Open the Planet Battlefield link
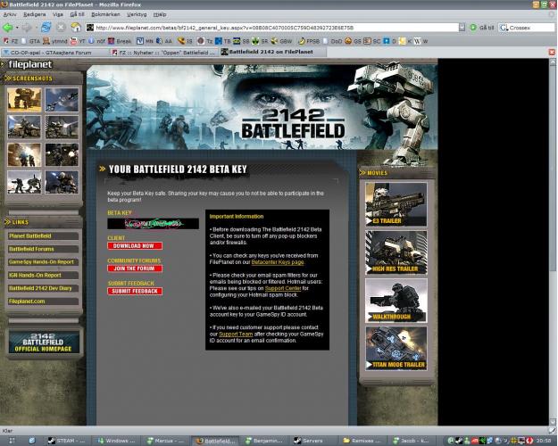Image resolution: width=558 pixels, height=446 pixels. (43, 235)
